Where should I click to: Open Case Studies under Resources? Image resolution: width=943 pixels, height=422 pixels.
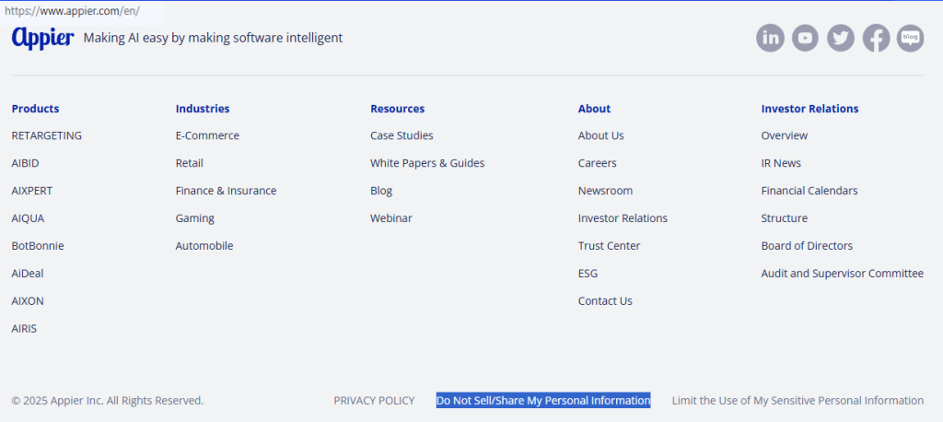pyautogui.click(x=402, y=135)
